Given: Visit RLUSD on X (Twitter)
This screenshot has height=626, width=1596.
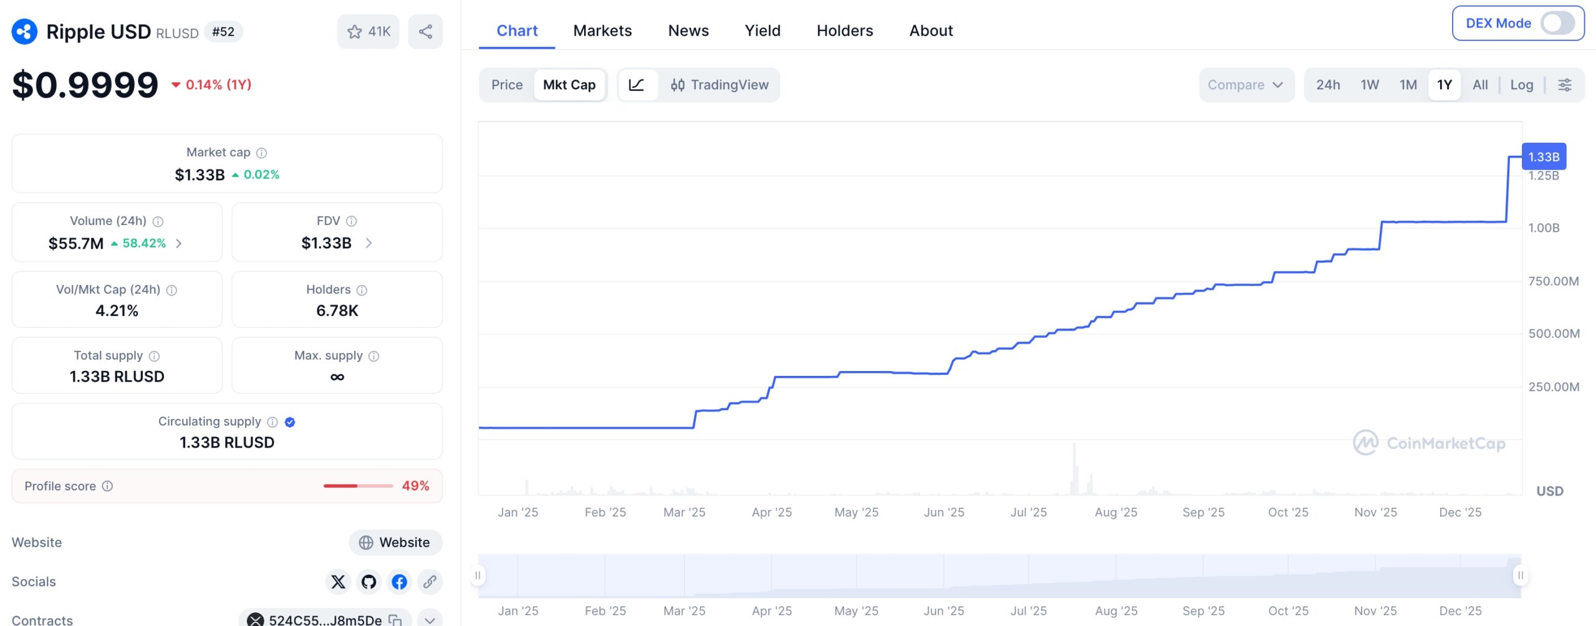Looking at the screenshot, I should click(x=338, y=582).
